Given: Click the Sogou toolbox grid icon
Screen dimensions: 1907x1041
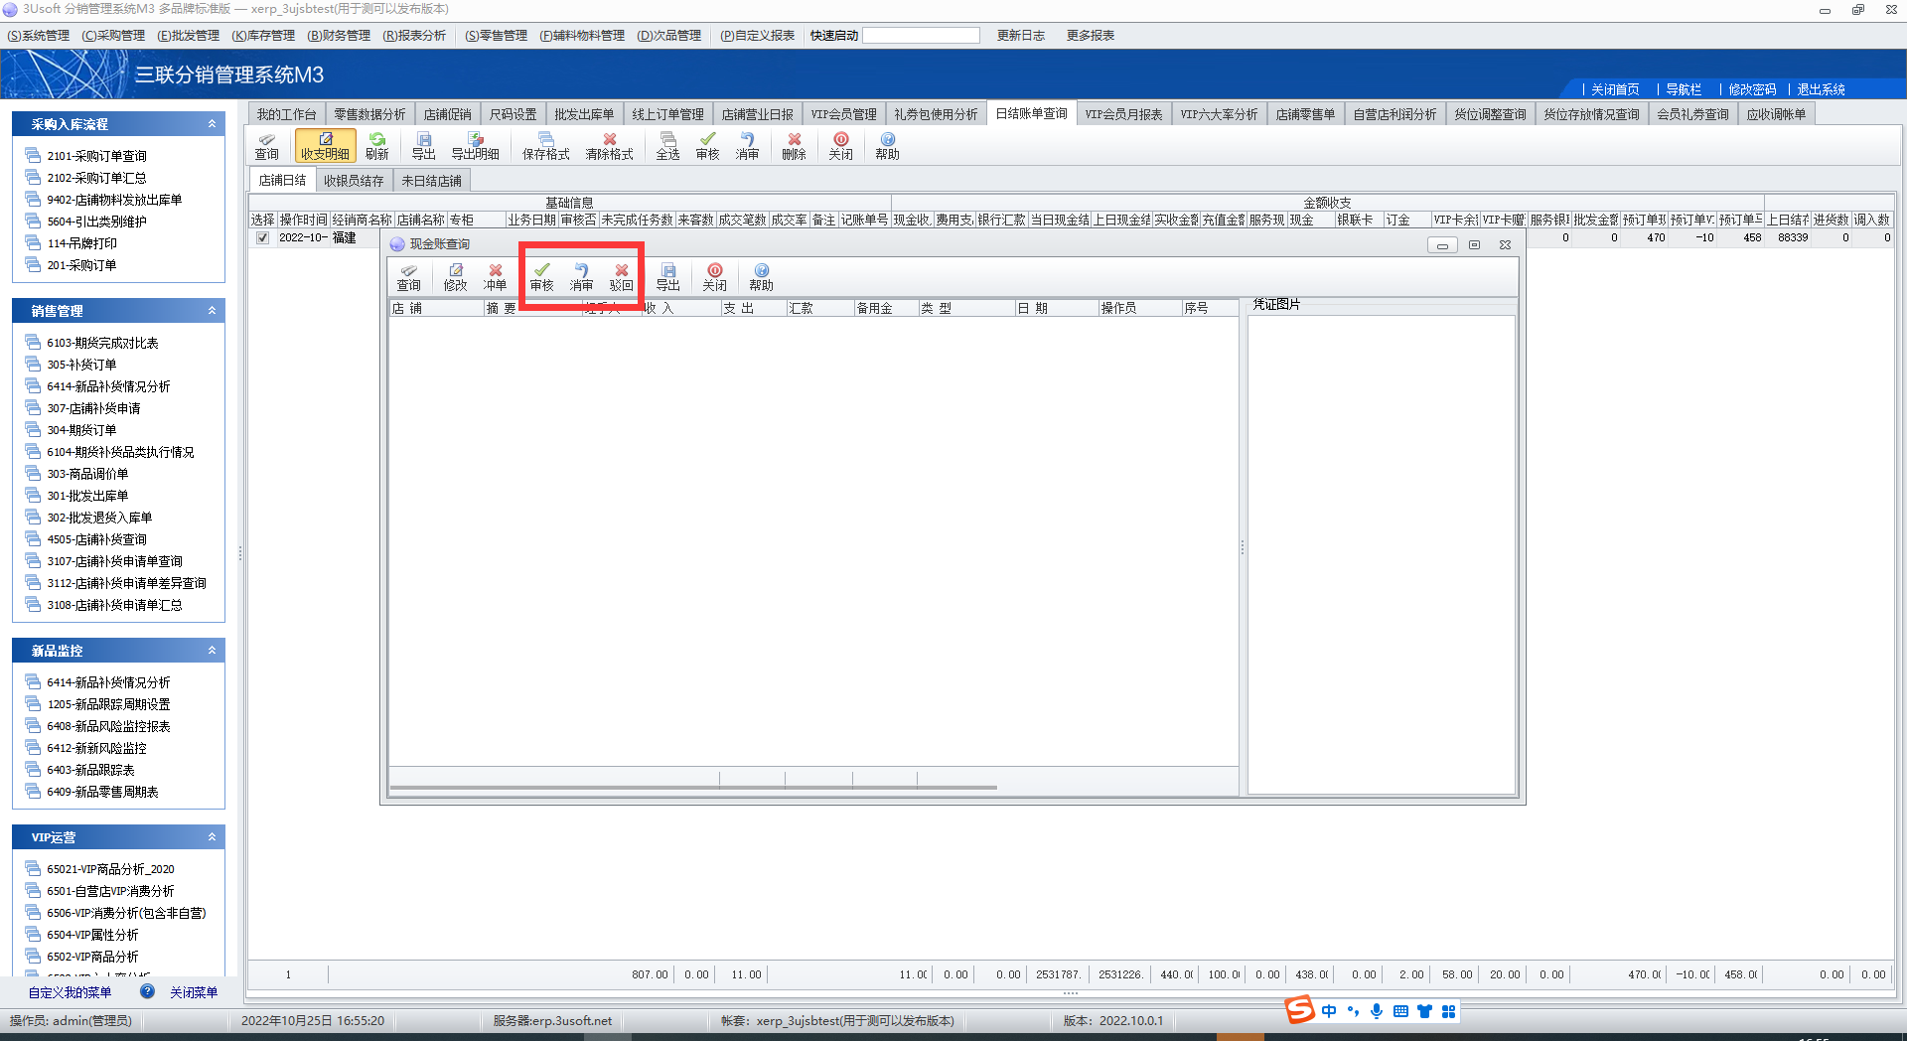Looking at the screenshot, I should pos(1448,1011).
